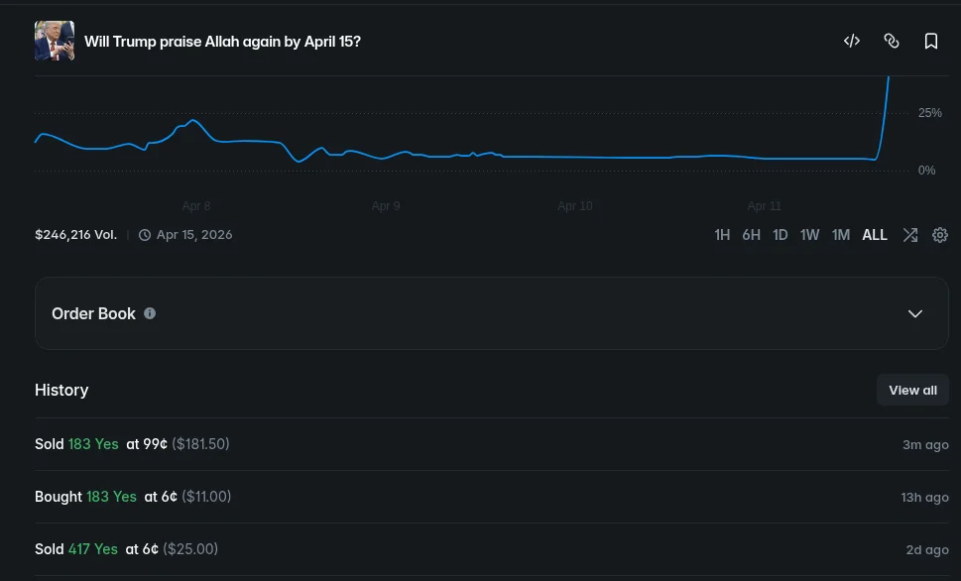The height and width of the screenshot is (581, 961).
Task: Expand the Order Book chevron
Action: pyautogui.click(x=914, y=313)
